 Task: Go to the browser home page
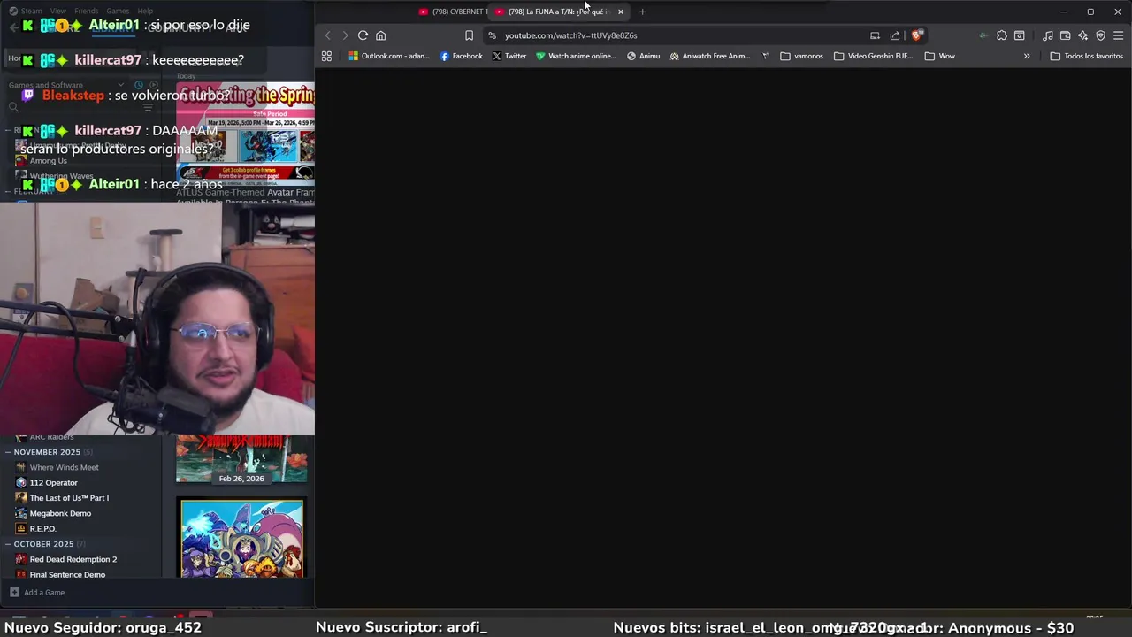click(x=381, y=35)
